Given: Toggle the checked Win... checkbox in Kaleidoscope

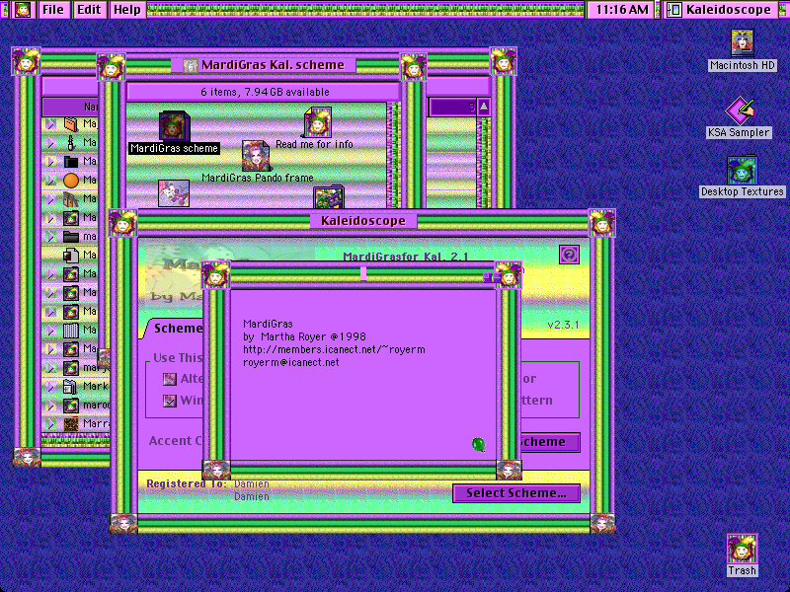Looking at the screenshot, I should click(x=170, y=401).
